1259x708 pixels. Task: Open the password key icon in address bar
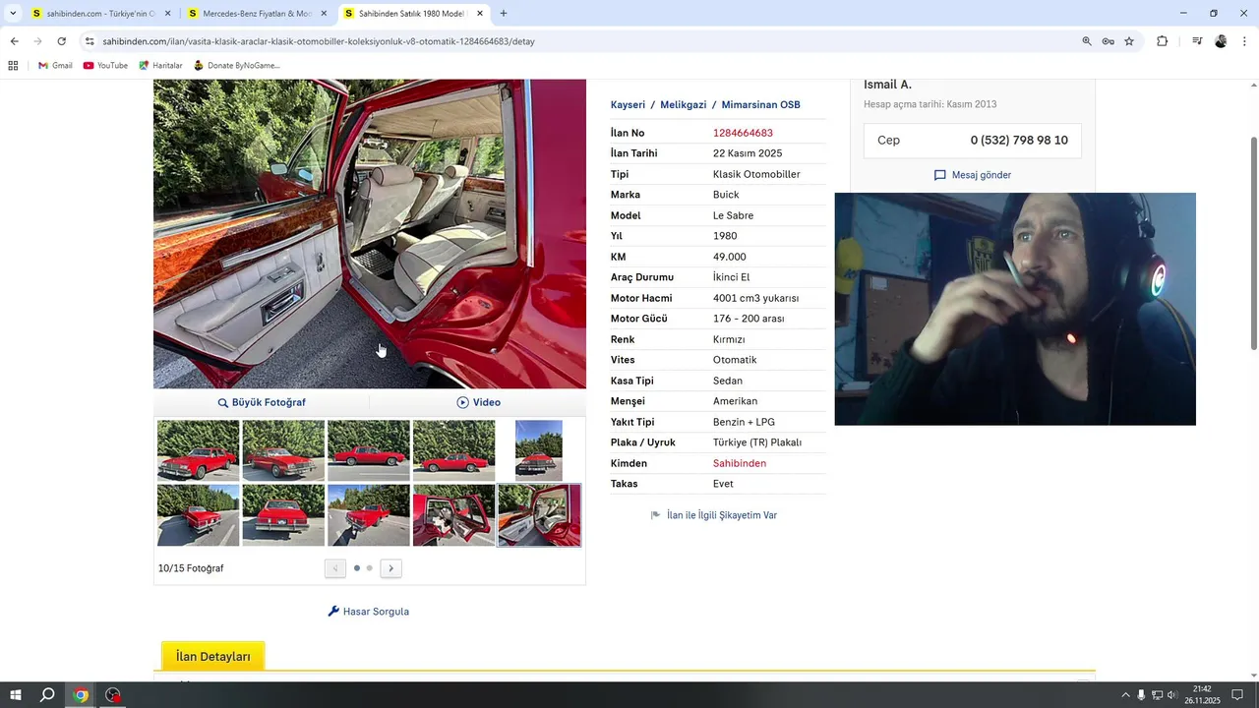(1108, 41)
